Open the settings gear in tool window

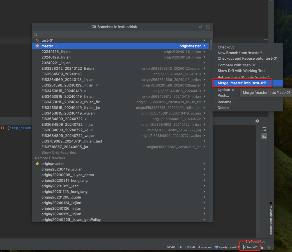pos(257,121)
